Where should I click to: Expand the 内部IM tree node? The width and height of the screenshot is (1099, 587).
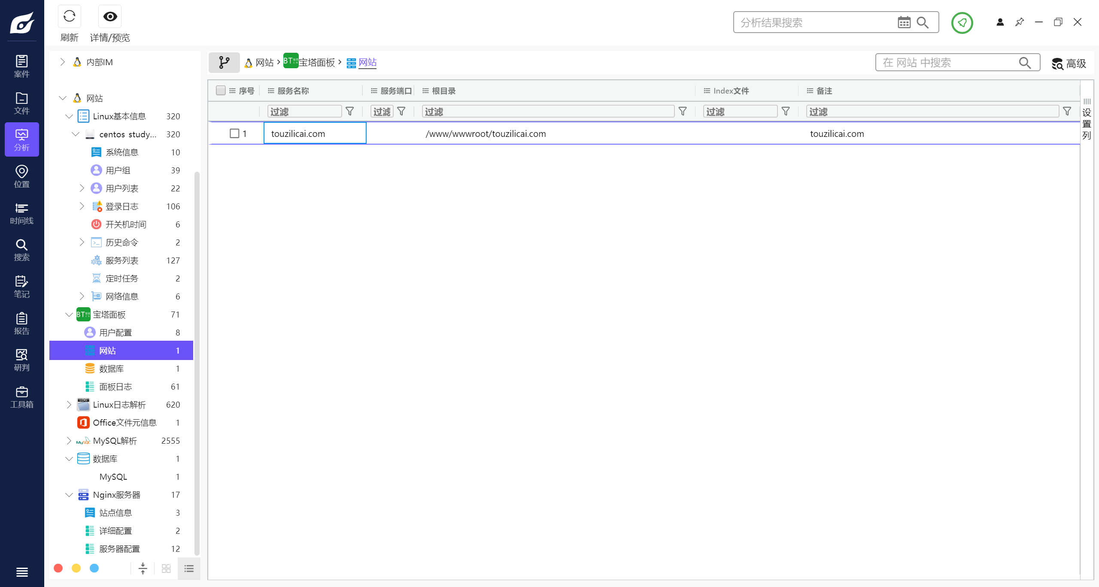coord(63,62)
